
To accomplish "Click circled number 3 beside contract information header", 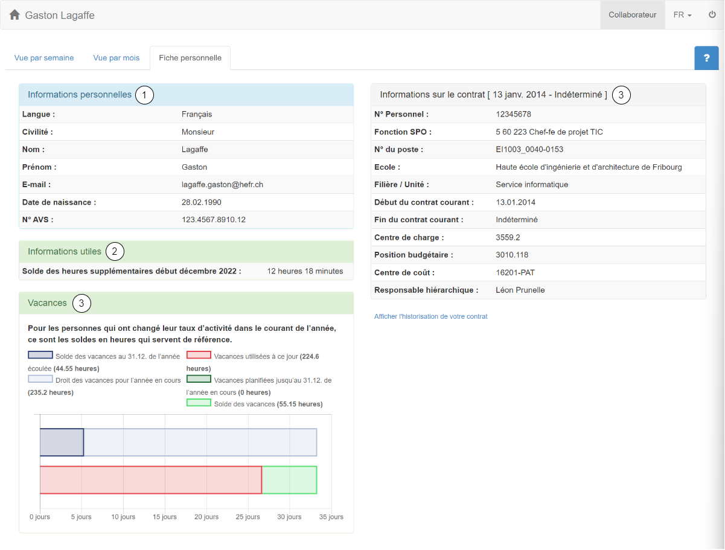I will (x=621, y=95).
